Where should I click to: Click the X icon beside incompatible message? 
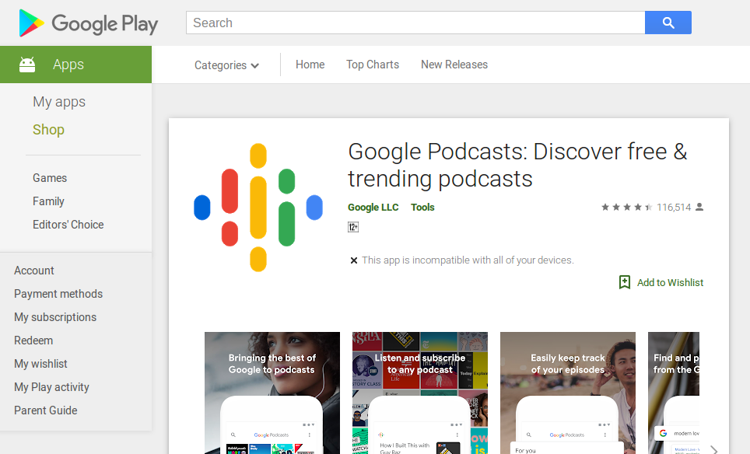pyautogui.click(x=354, y=260)
